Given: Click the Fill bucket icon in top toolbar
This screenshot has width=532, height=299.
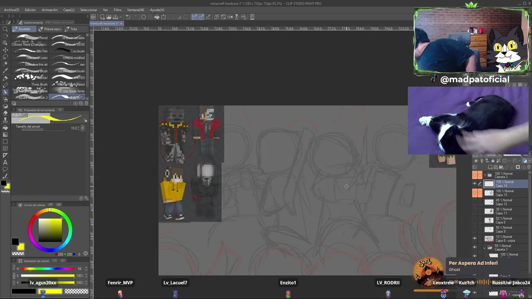Looking at the screenshot, I should (157, 17).
